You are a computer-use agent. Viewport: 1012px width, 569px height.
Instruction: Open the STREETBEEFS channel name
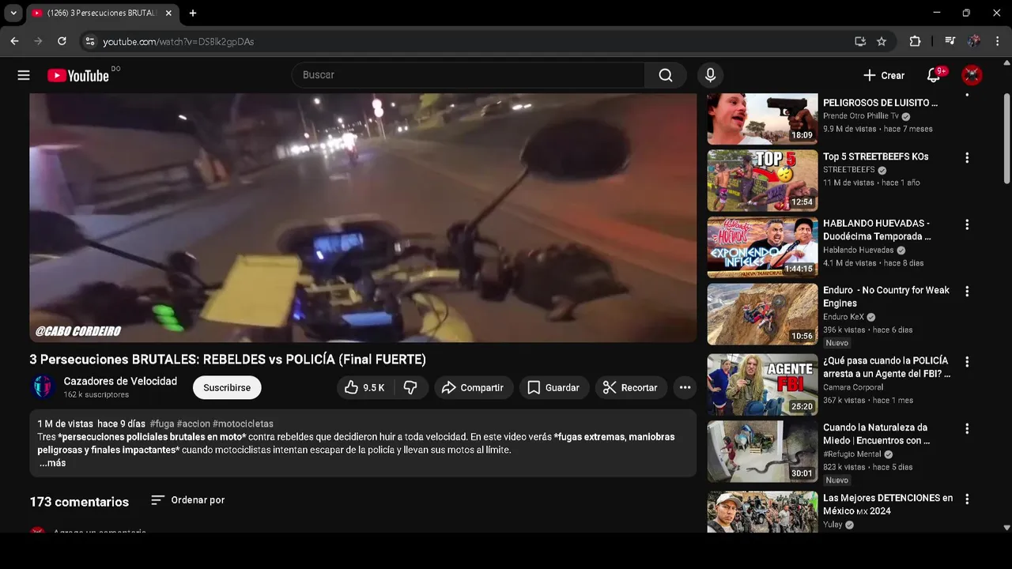(x=848, y=170)
